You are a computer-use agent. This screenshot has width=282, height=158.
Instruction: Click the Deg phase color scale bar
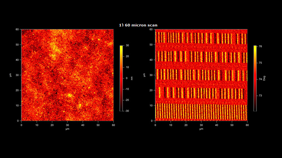click(x=255, y=78)
